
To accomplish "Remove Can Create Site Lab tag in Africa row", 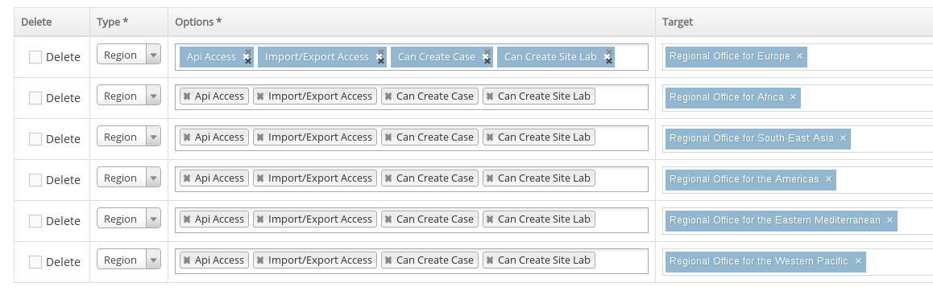I will point(490,96).
